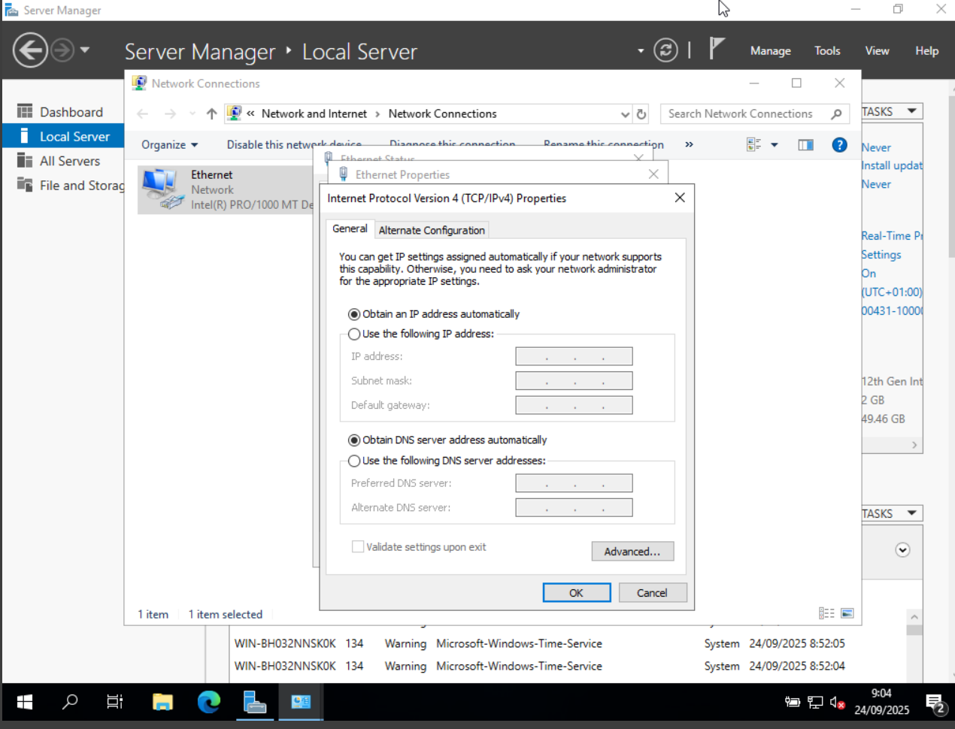This screenshot has width=955, height=729.
Task: Refresh the Network Connections address bar
Action: click(641, 114)
